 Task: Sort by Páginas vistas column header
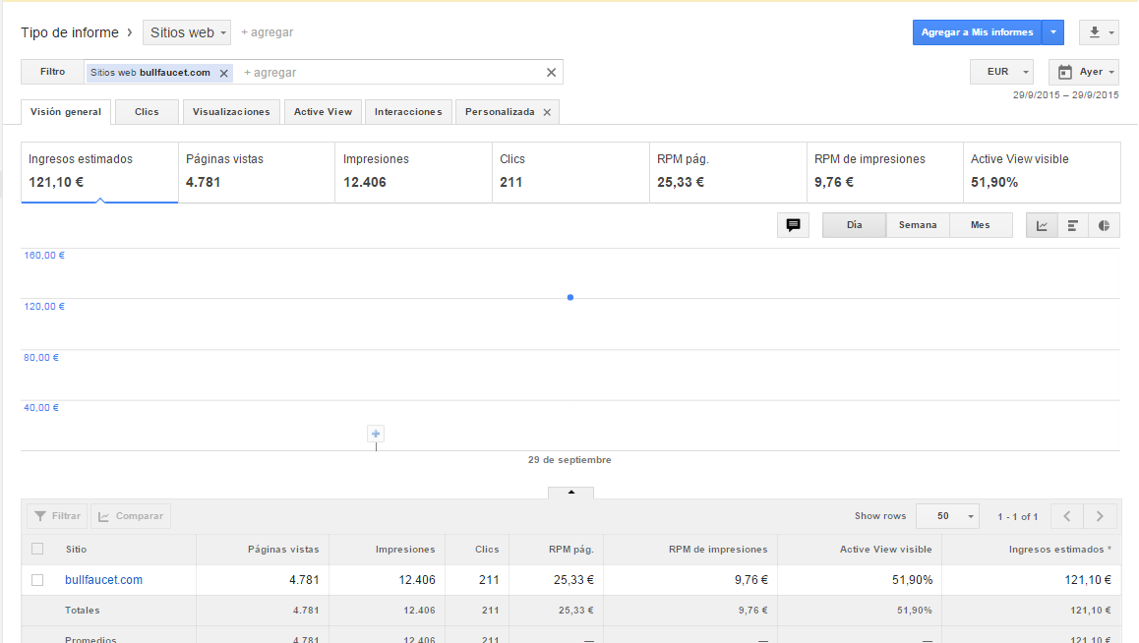[283, 550]
